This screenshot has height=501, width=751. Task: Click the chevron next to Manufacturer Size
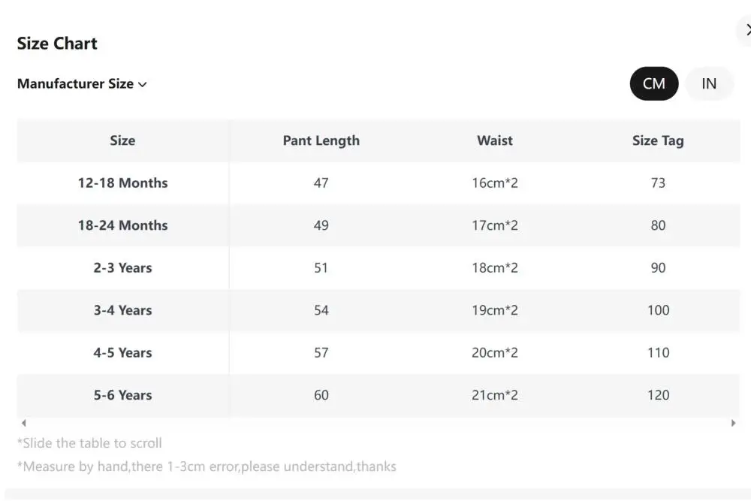pyautogui.click(x=142, y=85)
